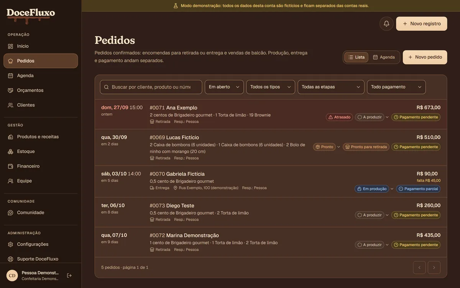Viewport: 460px width, 288px height.
Task: Go to previous page arrow
Action: [419, 268]
